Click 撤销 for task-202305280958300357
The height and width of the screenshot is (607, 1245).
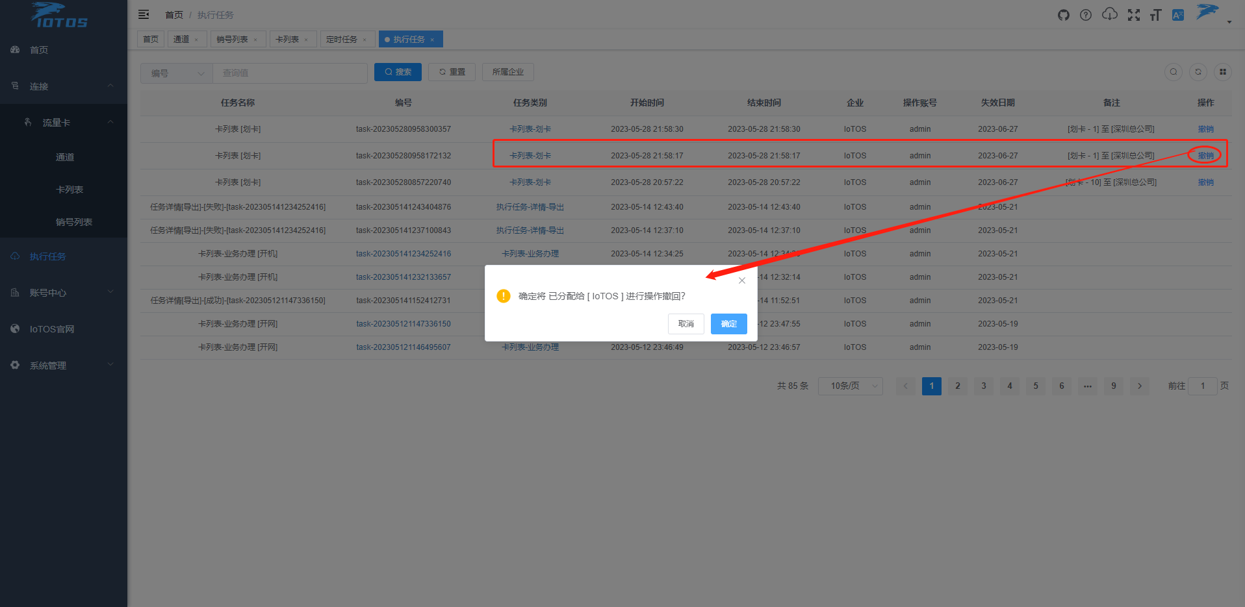[1206, 129]
